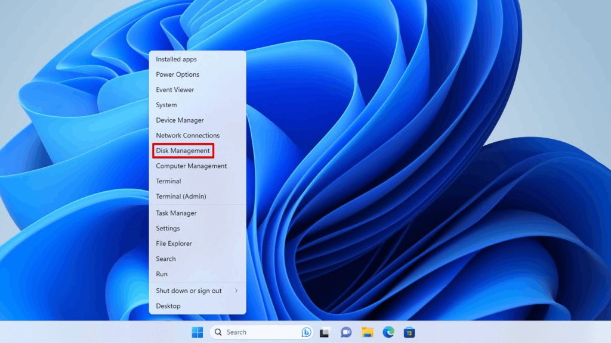Click inside the taskbar Search field

(251, 332)
